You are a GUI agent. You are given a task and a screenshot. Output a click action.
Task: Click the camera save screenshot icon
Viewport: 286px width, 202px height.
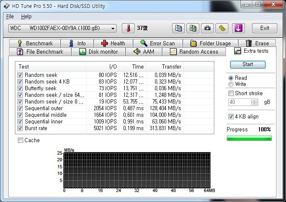[207, 28]
